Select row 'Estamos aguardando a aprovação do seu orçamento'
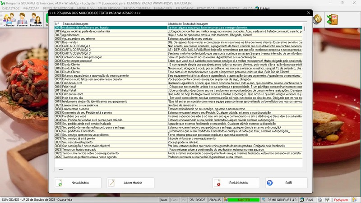Screen dimensions: 361x203 [x=178, y=75]
